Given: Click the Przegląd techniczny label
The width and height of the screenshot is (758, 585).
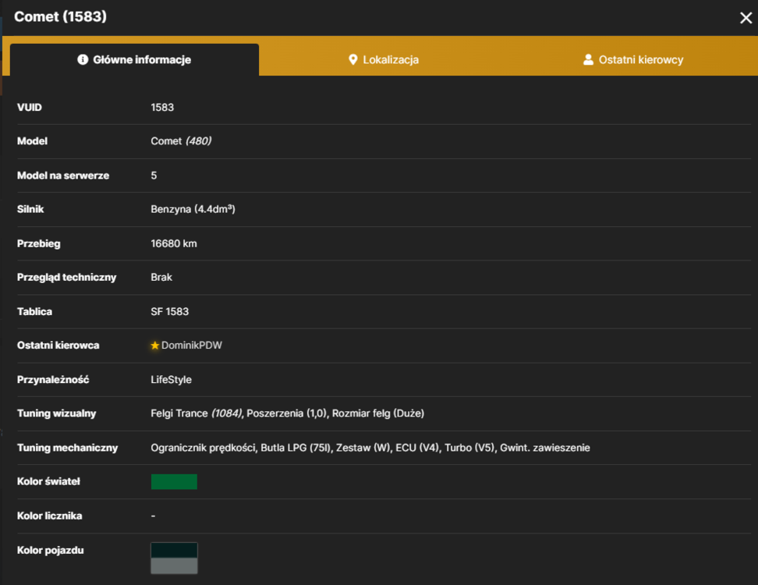Looking at the screenshot, I should tap(67, 278).
